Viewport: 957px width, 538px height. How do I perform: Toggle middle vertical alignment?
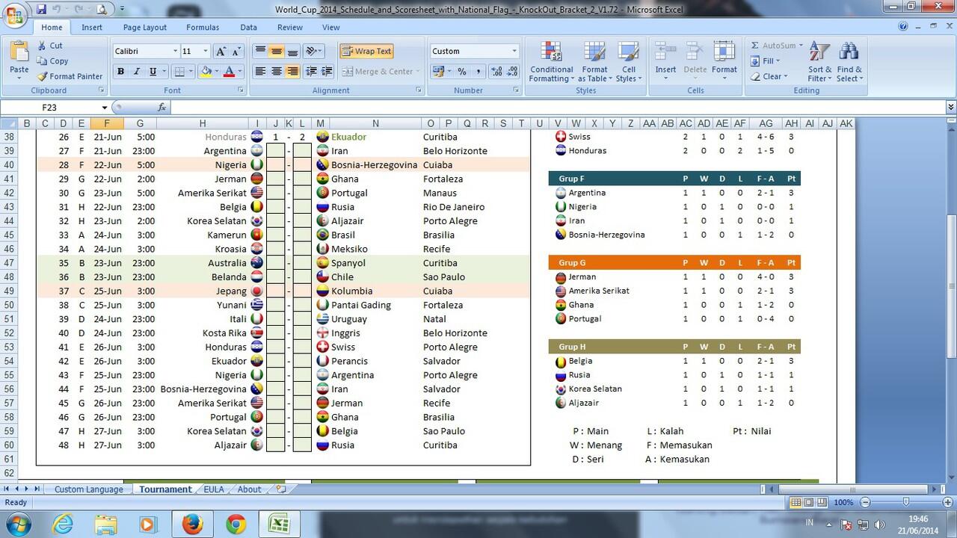(276, 52)
